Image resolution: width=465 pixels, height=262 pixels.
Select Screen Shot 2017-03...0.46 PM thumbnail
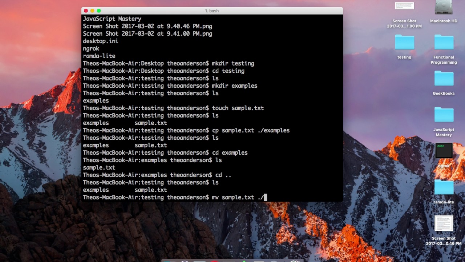(x=444, y=223)
